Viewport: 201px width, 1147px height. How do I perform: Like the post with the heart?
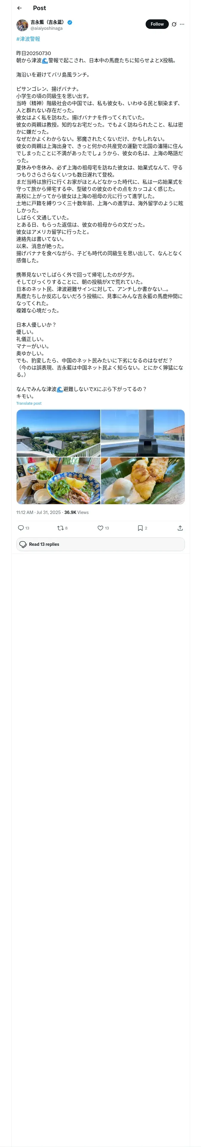[x=100, y=528]
